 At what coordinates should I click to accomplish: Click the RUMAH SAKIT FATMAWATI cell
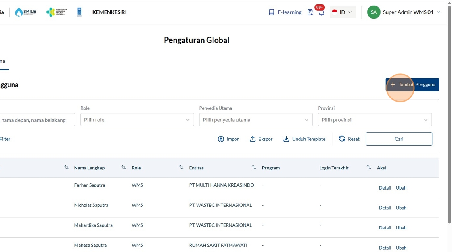[x=218, y=245]
